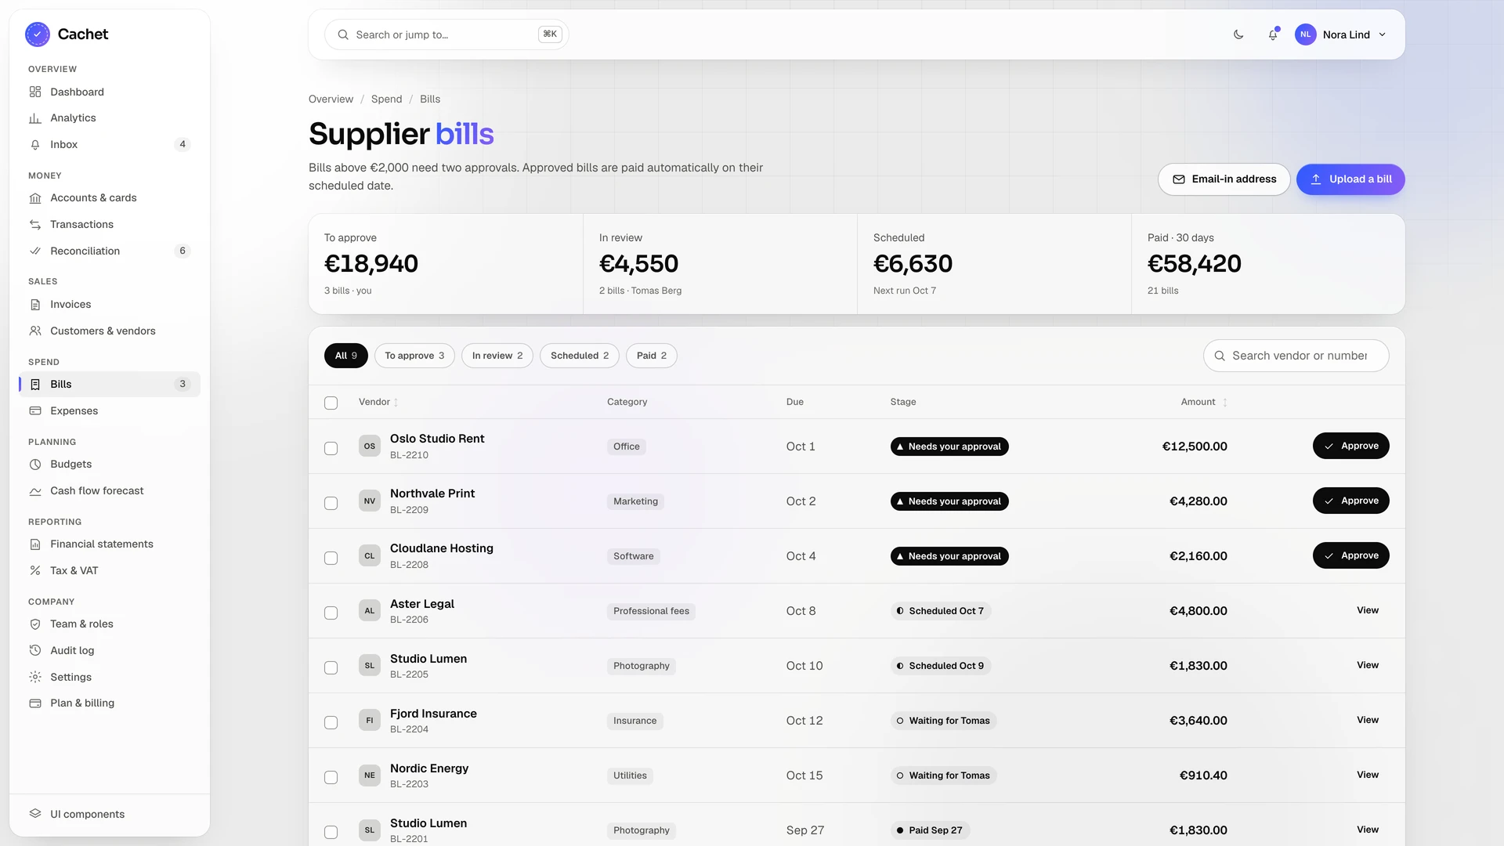Click Search vendor or number field
This screenshot has height=846, width=1504.
[1296, 356]
